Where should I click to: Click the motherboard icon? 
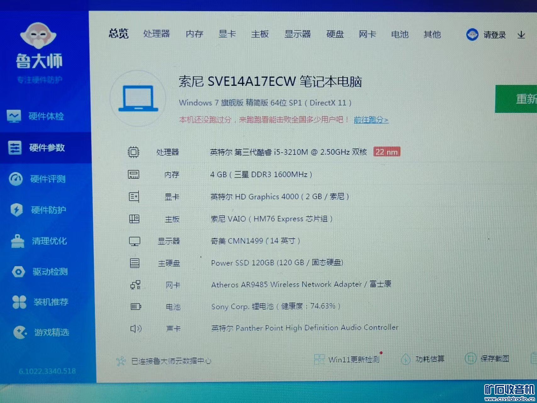pyautogui.click(x=134, y=219)
